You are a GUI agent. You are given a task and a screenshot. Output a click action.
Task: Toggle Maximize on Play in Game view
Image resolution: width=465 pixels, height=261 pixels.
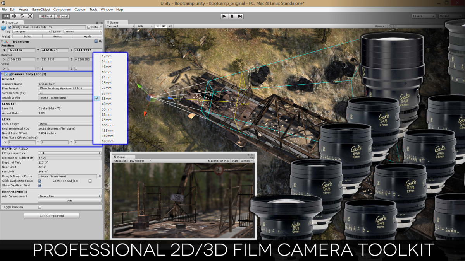(219, 161)
